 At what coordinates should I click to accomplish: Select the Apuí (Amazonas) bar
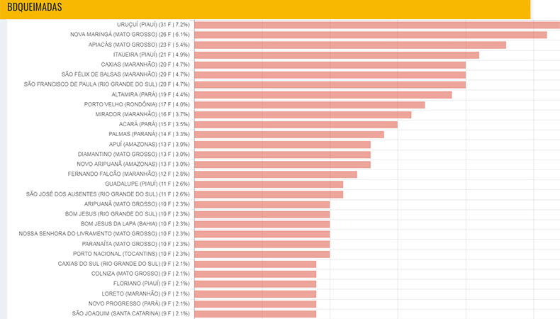283,145
